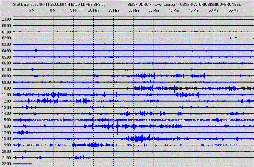
Task: Click the 55 Min column header
Action: tap(234, 10)
